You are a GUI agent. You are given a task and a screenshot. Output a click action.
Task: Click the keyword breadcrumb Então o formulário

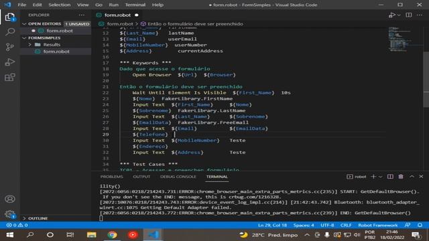(195, 24)
